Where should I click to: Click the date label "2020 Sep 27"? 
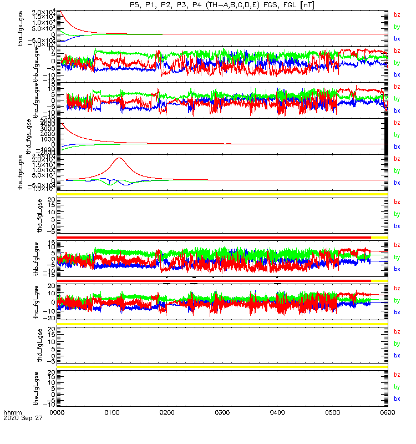[23, 418]
